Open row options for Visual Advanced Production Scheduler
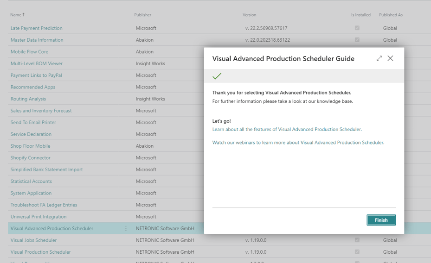 click(x=126, y=228)
